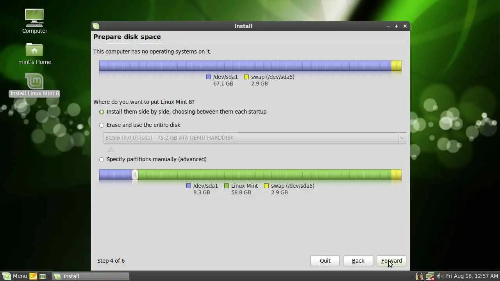Click the swap (/dev/sda5) legend under lower bar
The height and width of the screenshot is (281, 500).
coord(289,189)
